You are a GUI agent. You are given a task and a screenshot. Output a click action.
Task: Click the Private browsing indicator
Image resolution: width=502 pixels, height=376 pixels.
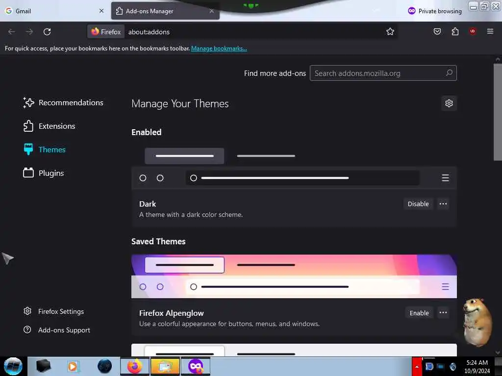pyautogui.click(x=435, y=11)
